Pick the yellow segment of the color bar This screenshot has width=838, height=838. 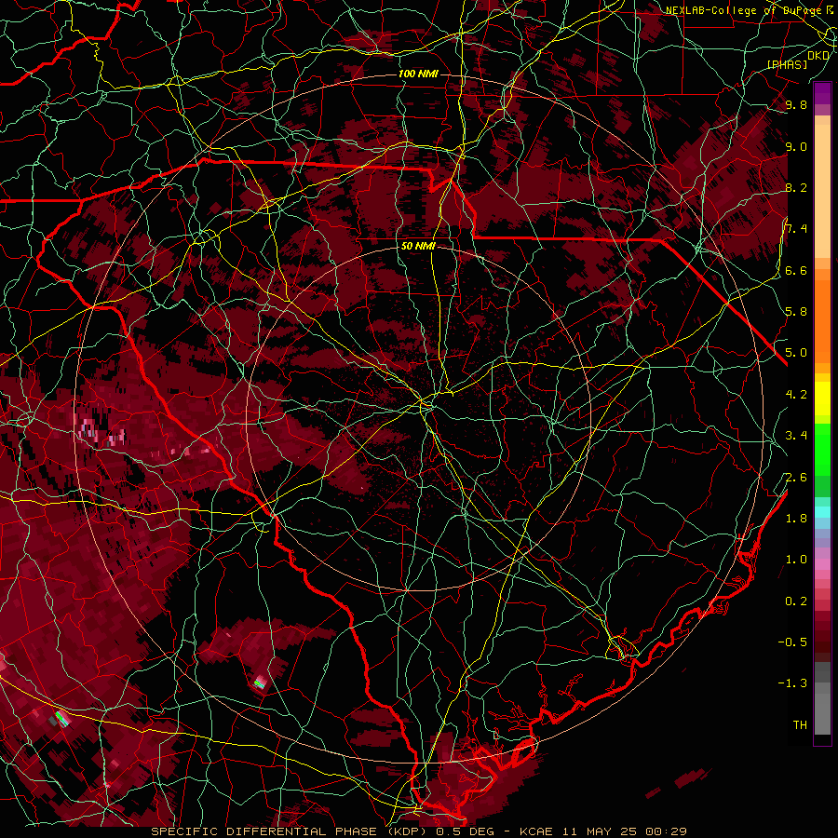pyautogui.click(x=822, y=399)
